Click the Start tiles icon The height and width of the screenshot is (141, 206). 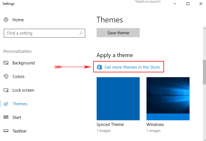(x=6, y=117)
